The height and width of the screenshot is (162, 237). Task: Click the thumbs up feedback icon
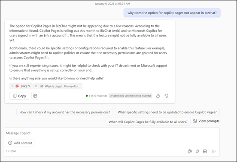(x=158, y=96)
